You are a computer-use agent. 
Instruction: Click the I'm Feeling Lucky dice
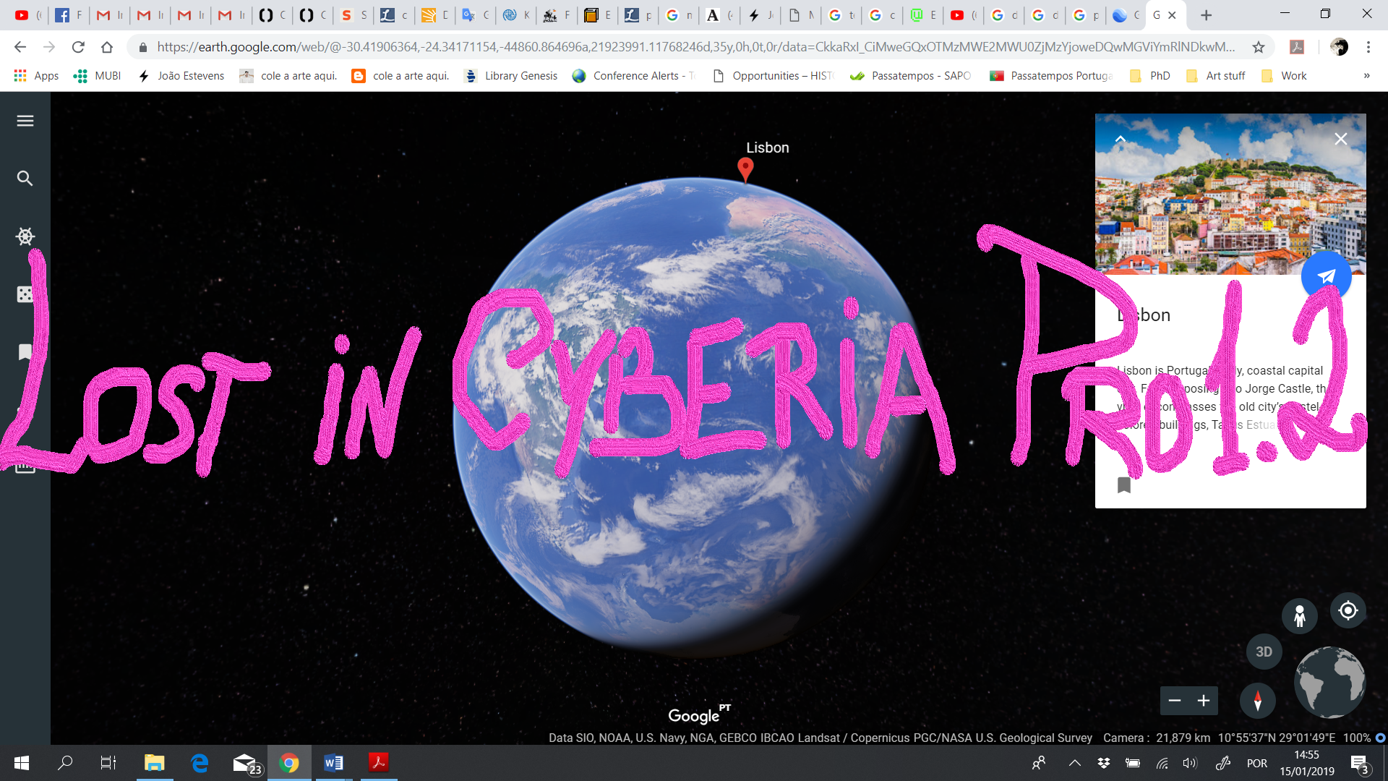(x=25, y=294)
